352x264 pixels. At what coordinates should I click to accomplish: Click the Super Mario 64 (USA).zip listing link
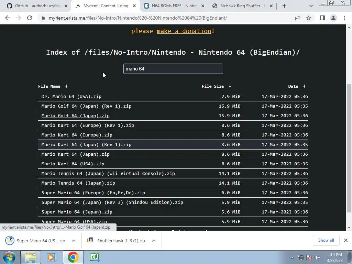(74, 221)
